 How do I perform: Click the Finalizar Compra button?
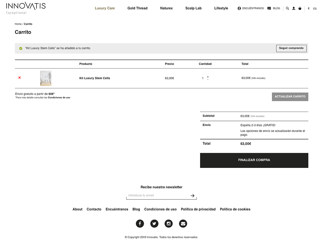coord(254,160)
